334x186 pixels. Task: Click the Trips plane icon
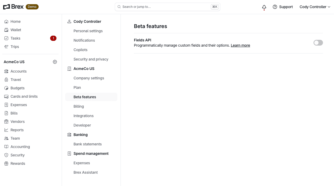6,47
